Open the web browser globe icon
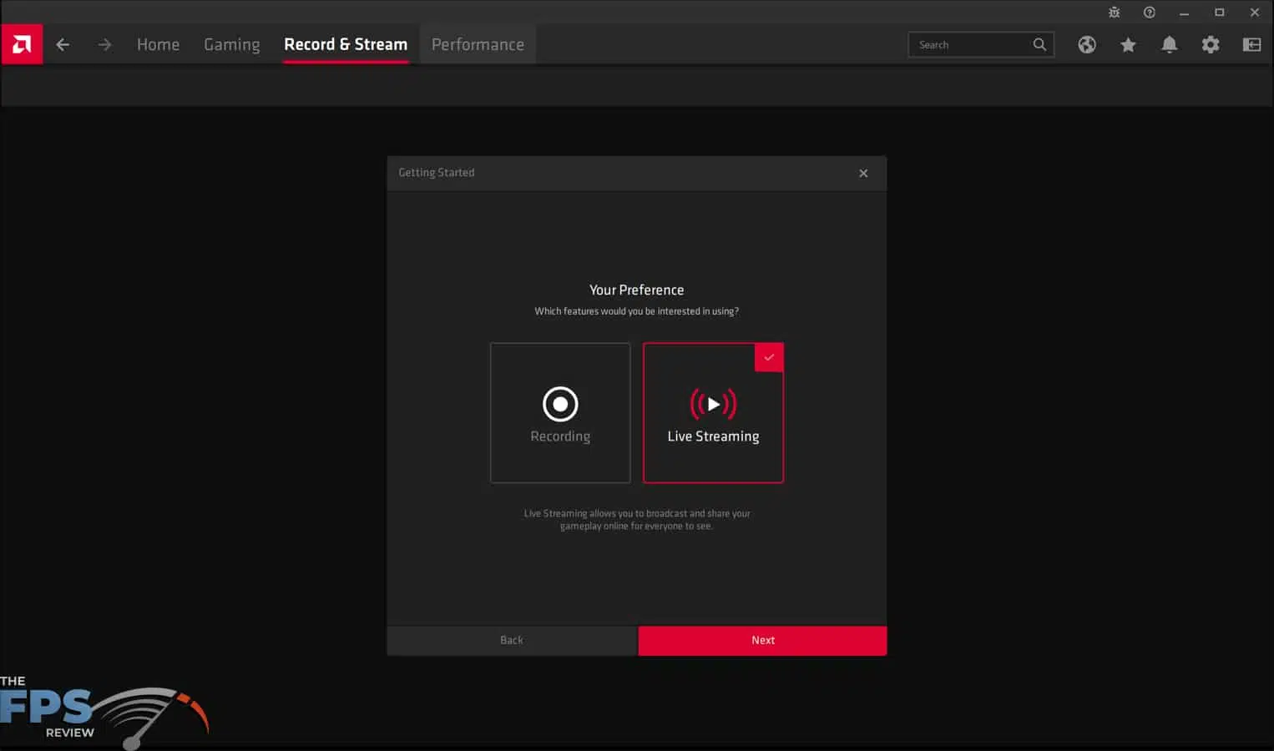This screenshot has width=1274, height=751. pyautogui.click(x=1087, y=44)
